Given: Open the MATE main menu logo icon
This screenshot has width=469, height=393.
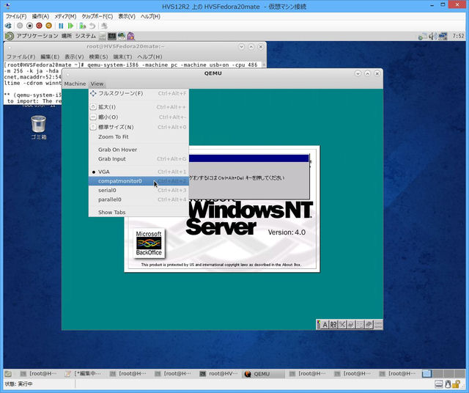Looking at the screenshot, I should click(10, 36).
